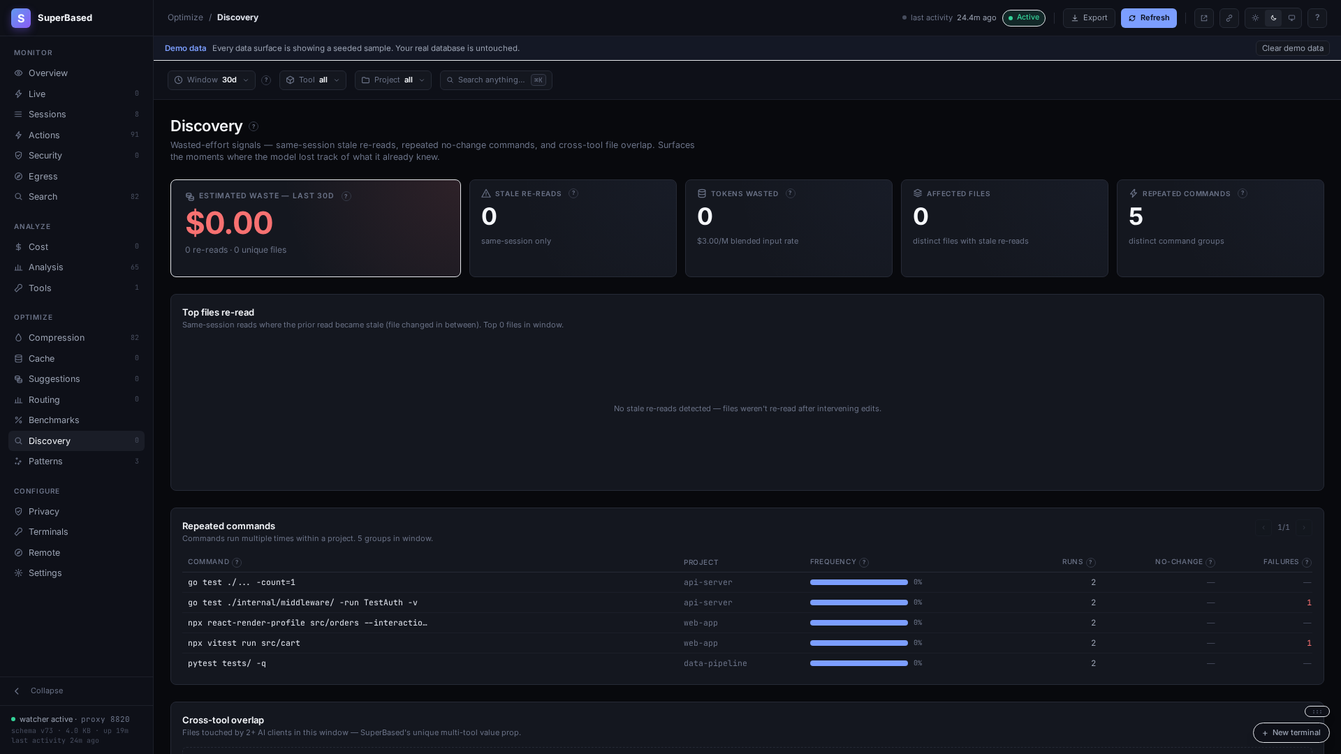Open the Window 30d dropdown
The width and height of the screenshot is (1341, 754).
coord(211,80)
